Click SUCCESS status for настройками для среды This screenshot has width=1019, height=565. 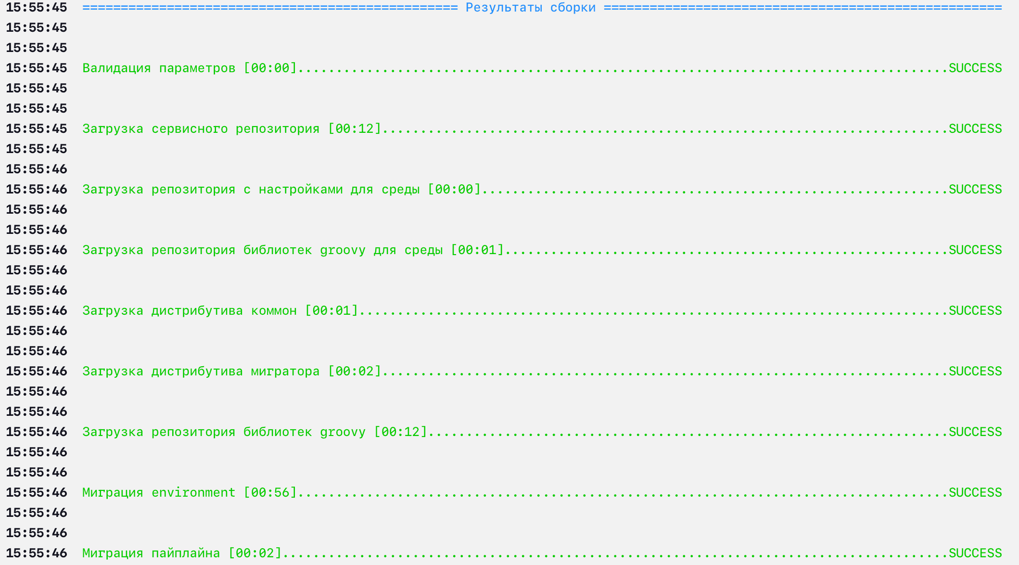[x=975, y=189]
